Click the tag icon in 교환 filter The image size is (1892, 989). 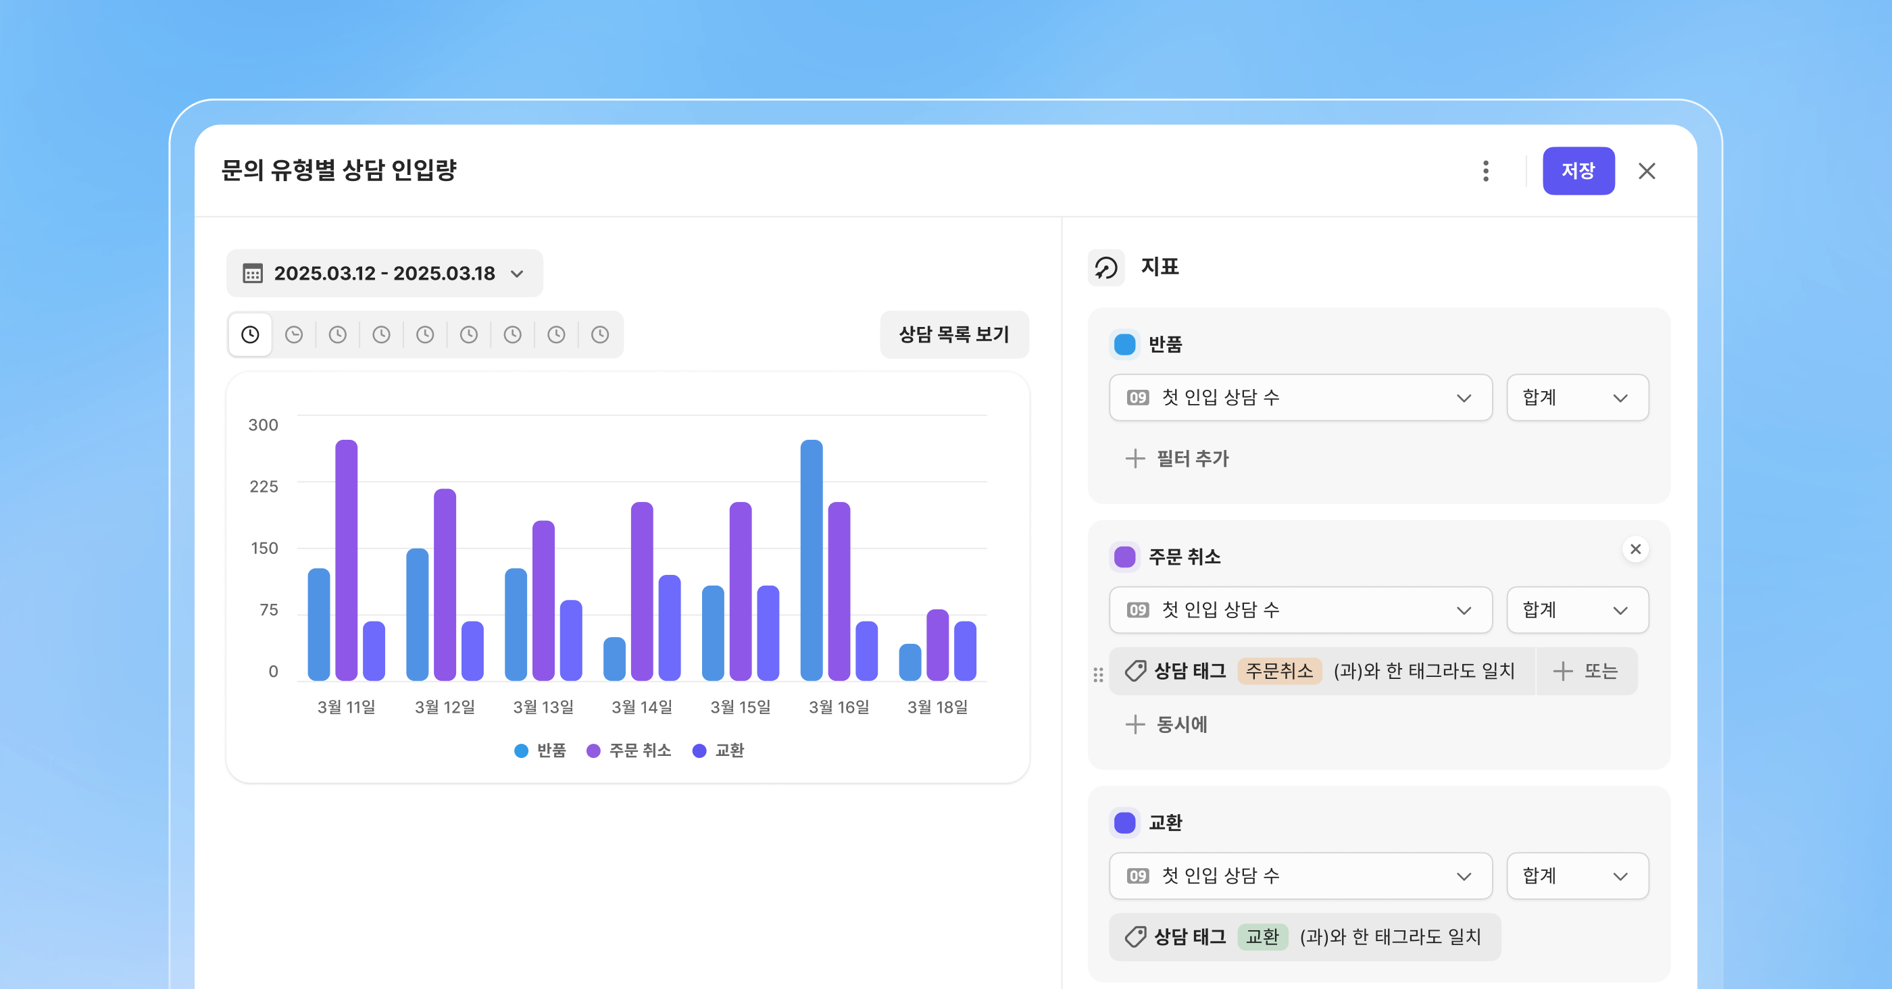[1135, 937]
